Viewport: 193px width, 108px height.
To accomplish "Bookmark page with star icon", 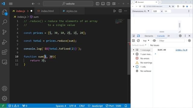I will pos(173,6).
